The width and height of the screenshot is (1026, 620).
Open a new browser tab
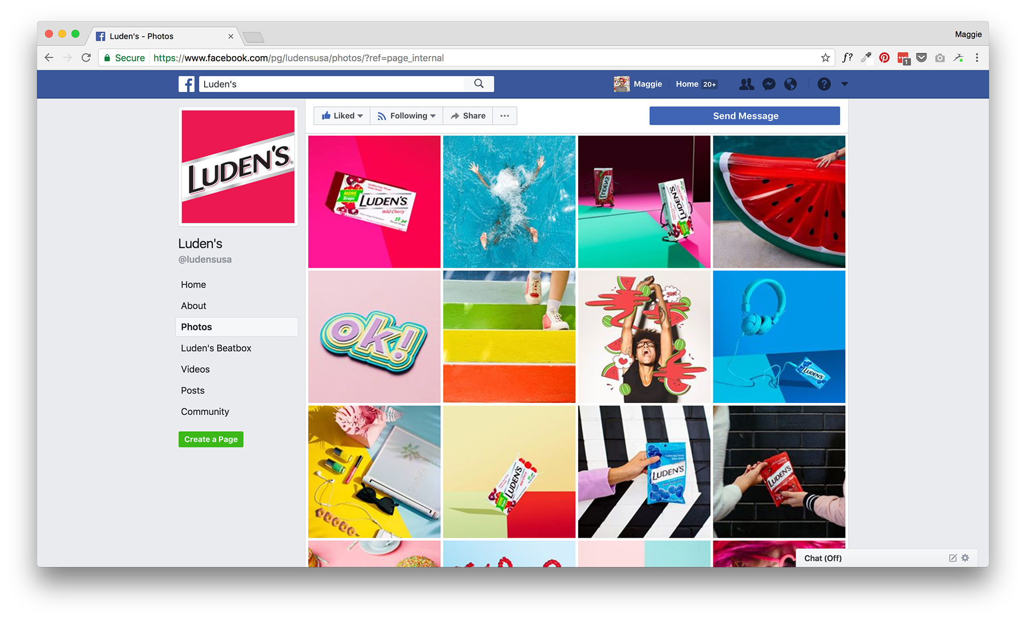click(253, 37)
